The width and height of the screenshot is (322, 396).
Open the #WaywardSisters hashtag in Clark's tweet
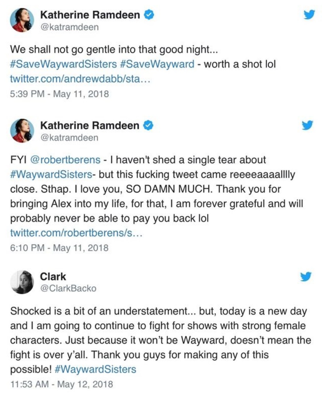pos(95,369)
